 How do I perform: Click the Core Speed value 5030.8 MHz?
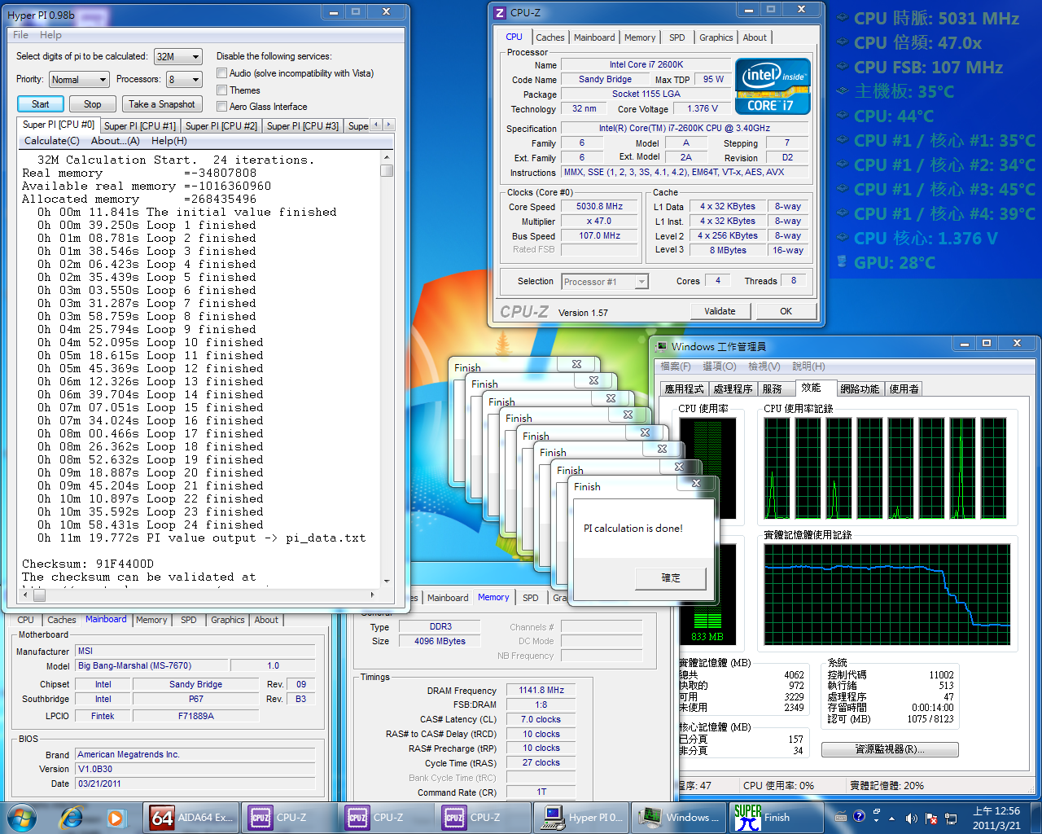[x=600, y=207]
